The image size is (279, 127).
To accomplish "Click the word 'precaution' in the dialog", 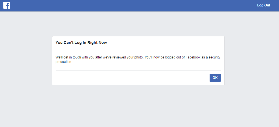I will 63,62.
